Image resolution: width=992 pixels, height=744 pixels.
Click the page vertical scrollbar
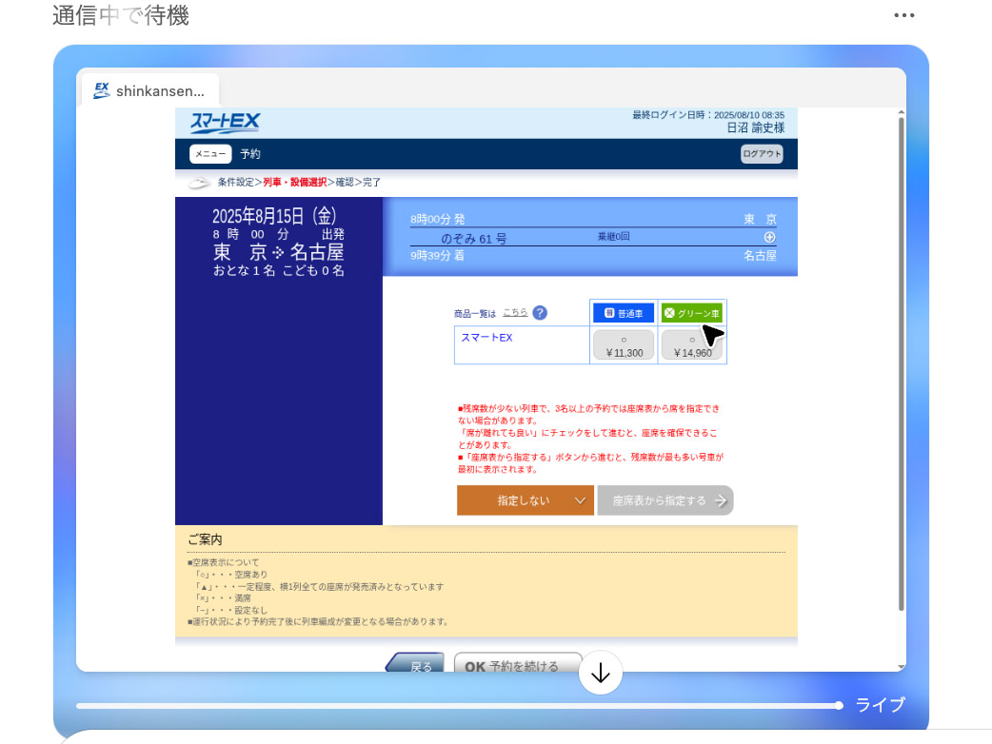(x=901, y=363)
